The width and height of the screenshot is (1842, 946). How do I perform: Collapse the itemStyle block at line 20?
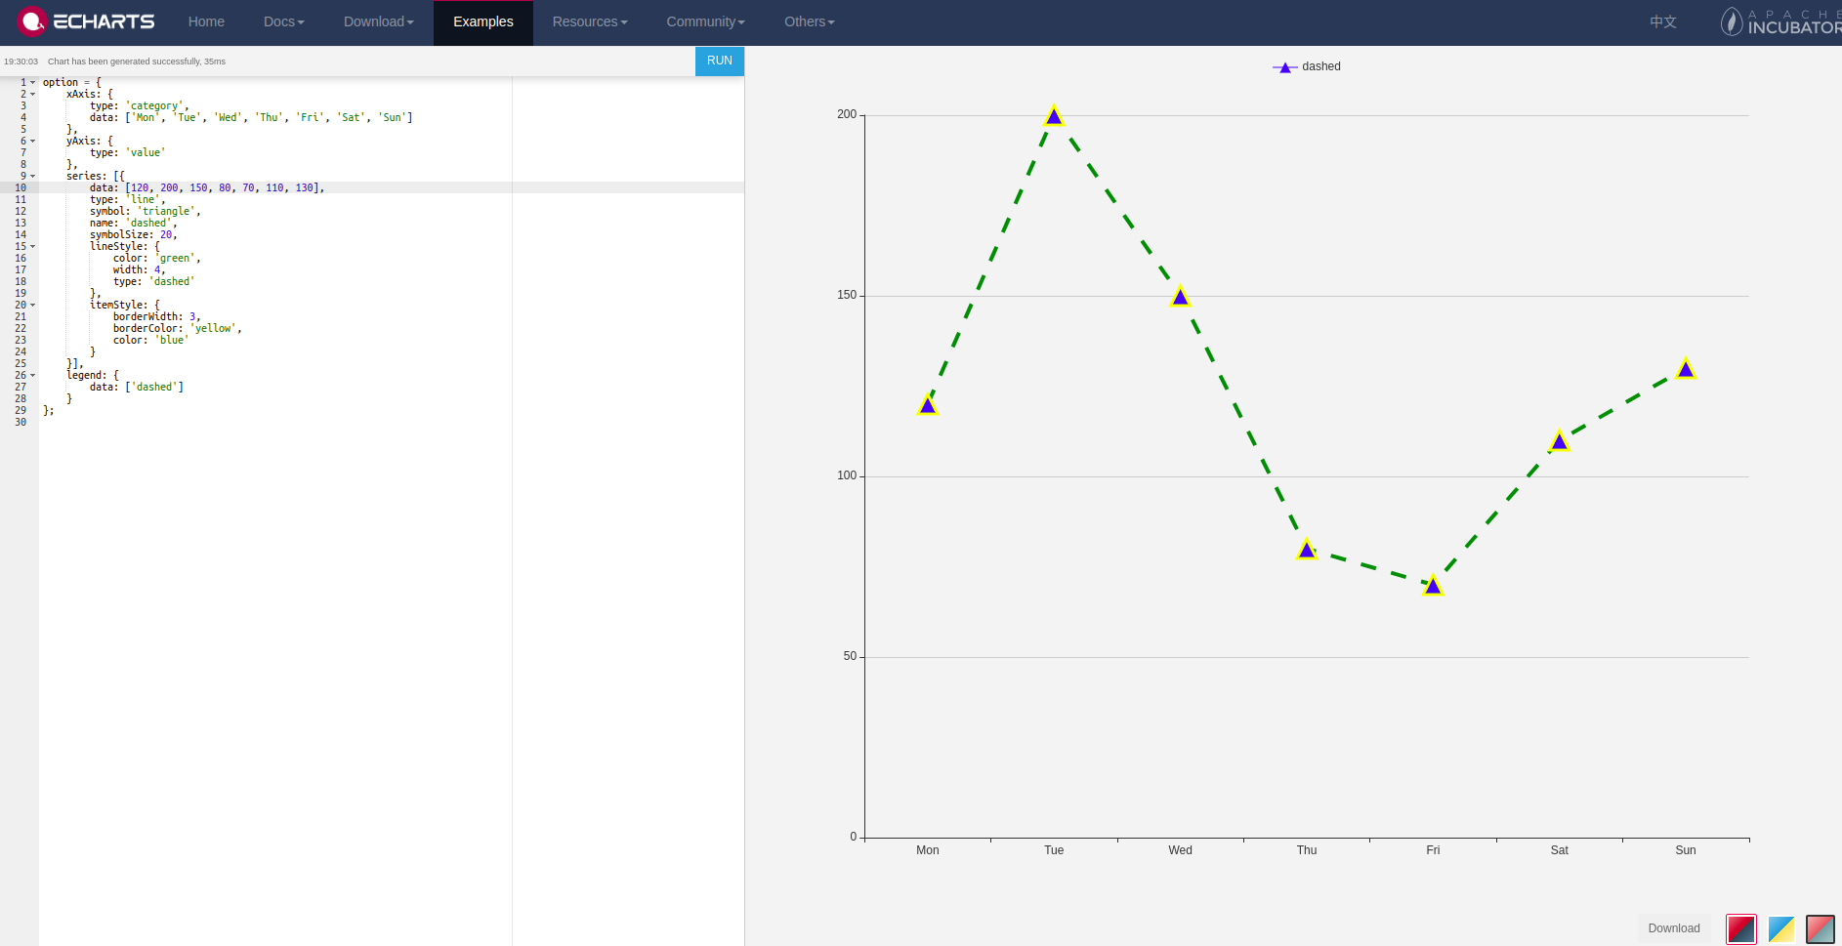(30, 305)
